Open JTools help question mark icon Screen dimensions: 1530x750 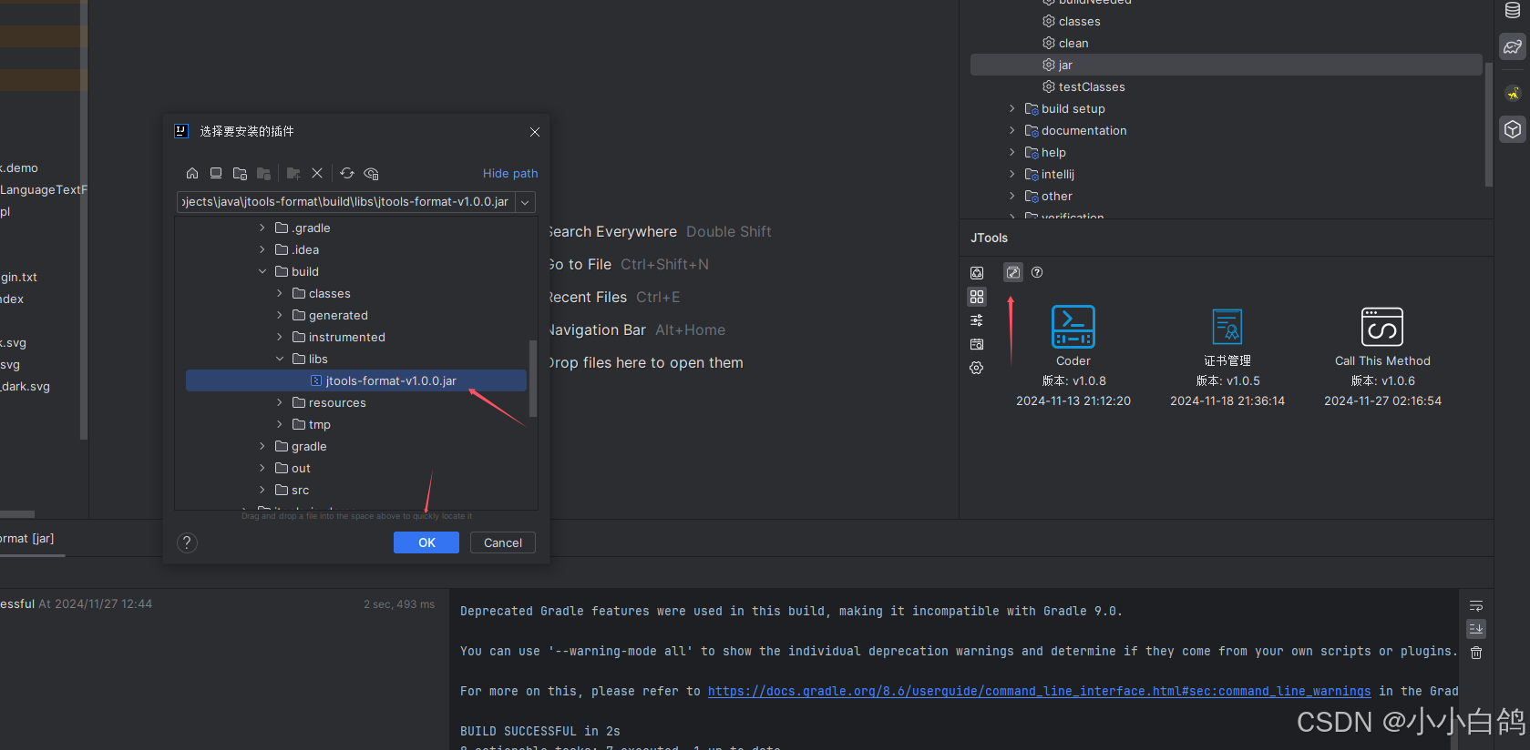[1037, 272]
